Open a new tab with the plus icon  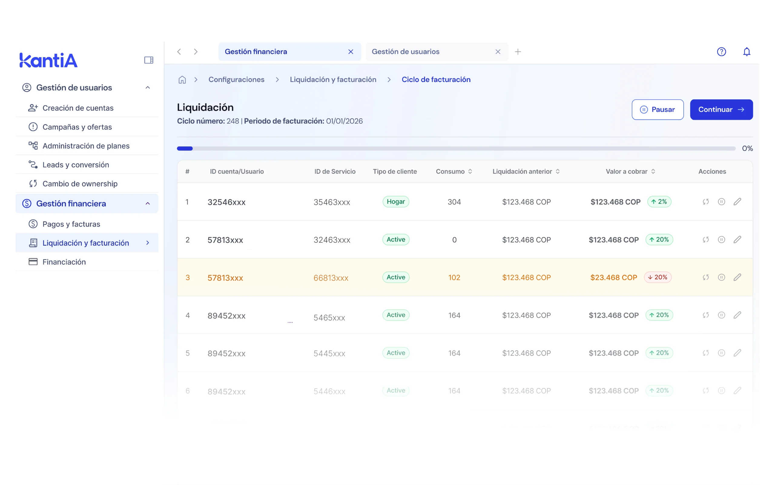518,51
